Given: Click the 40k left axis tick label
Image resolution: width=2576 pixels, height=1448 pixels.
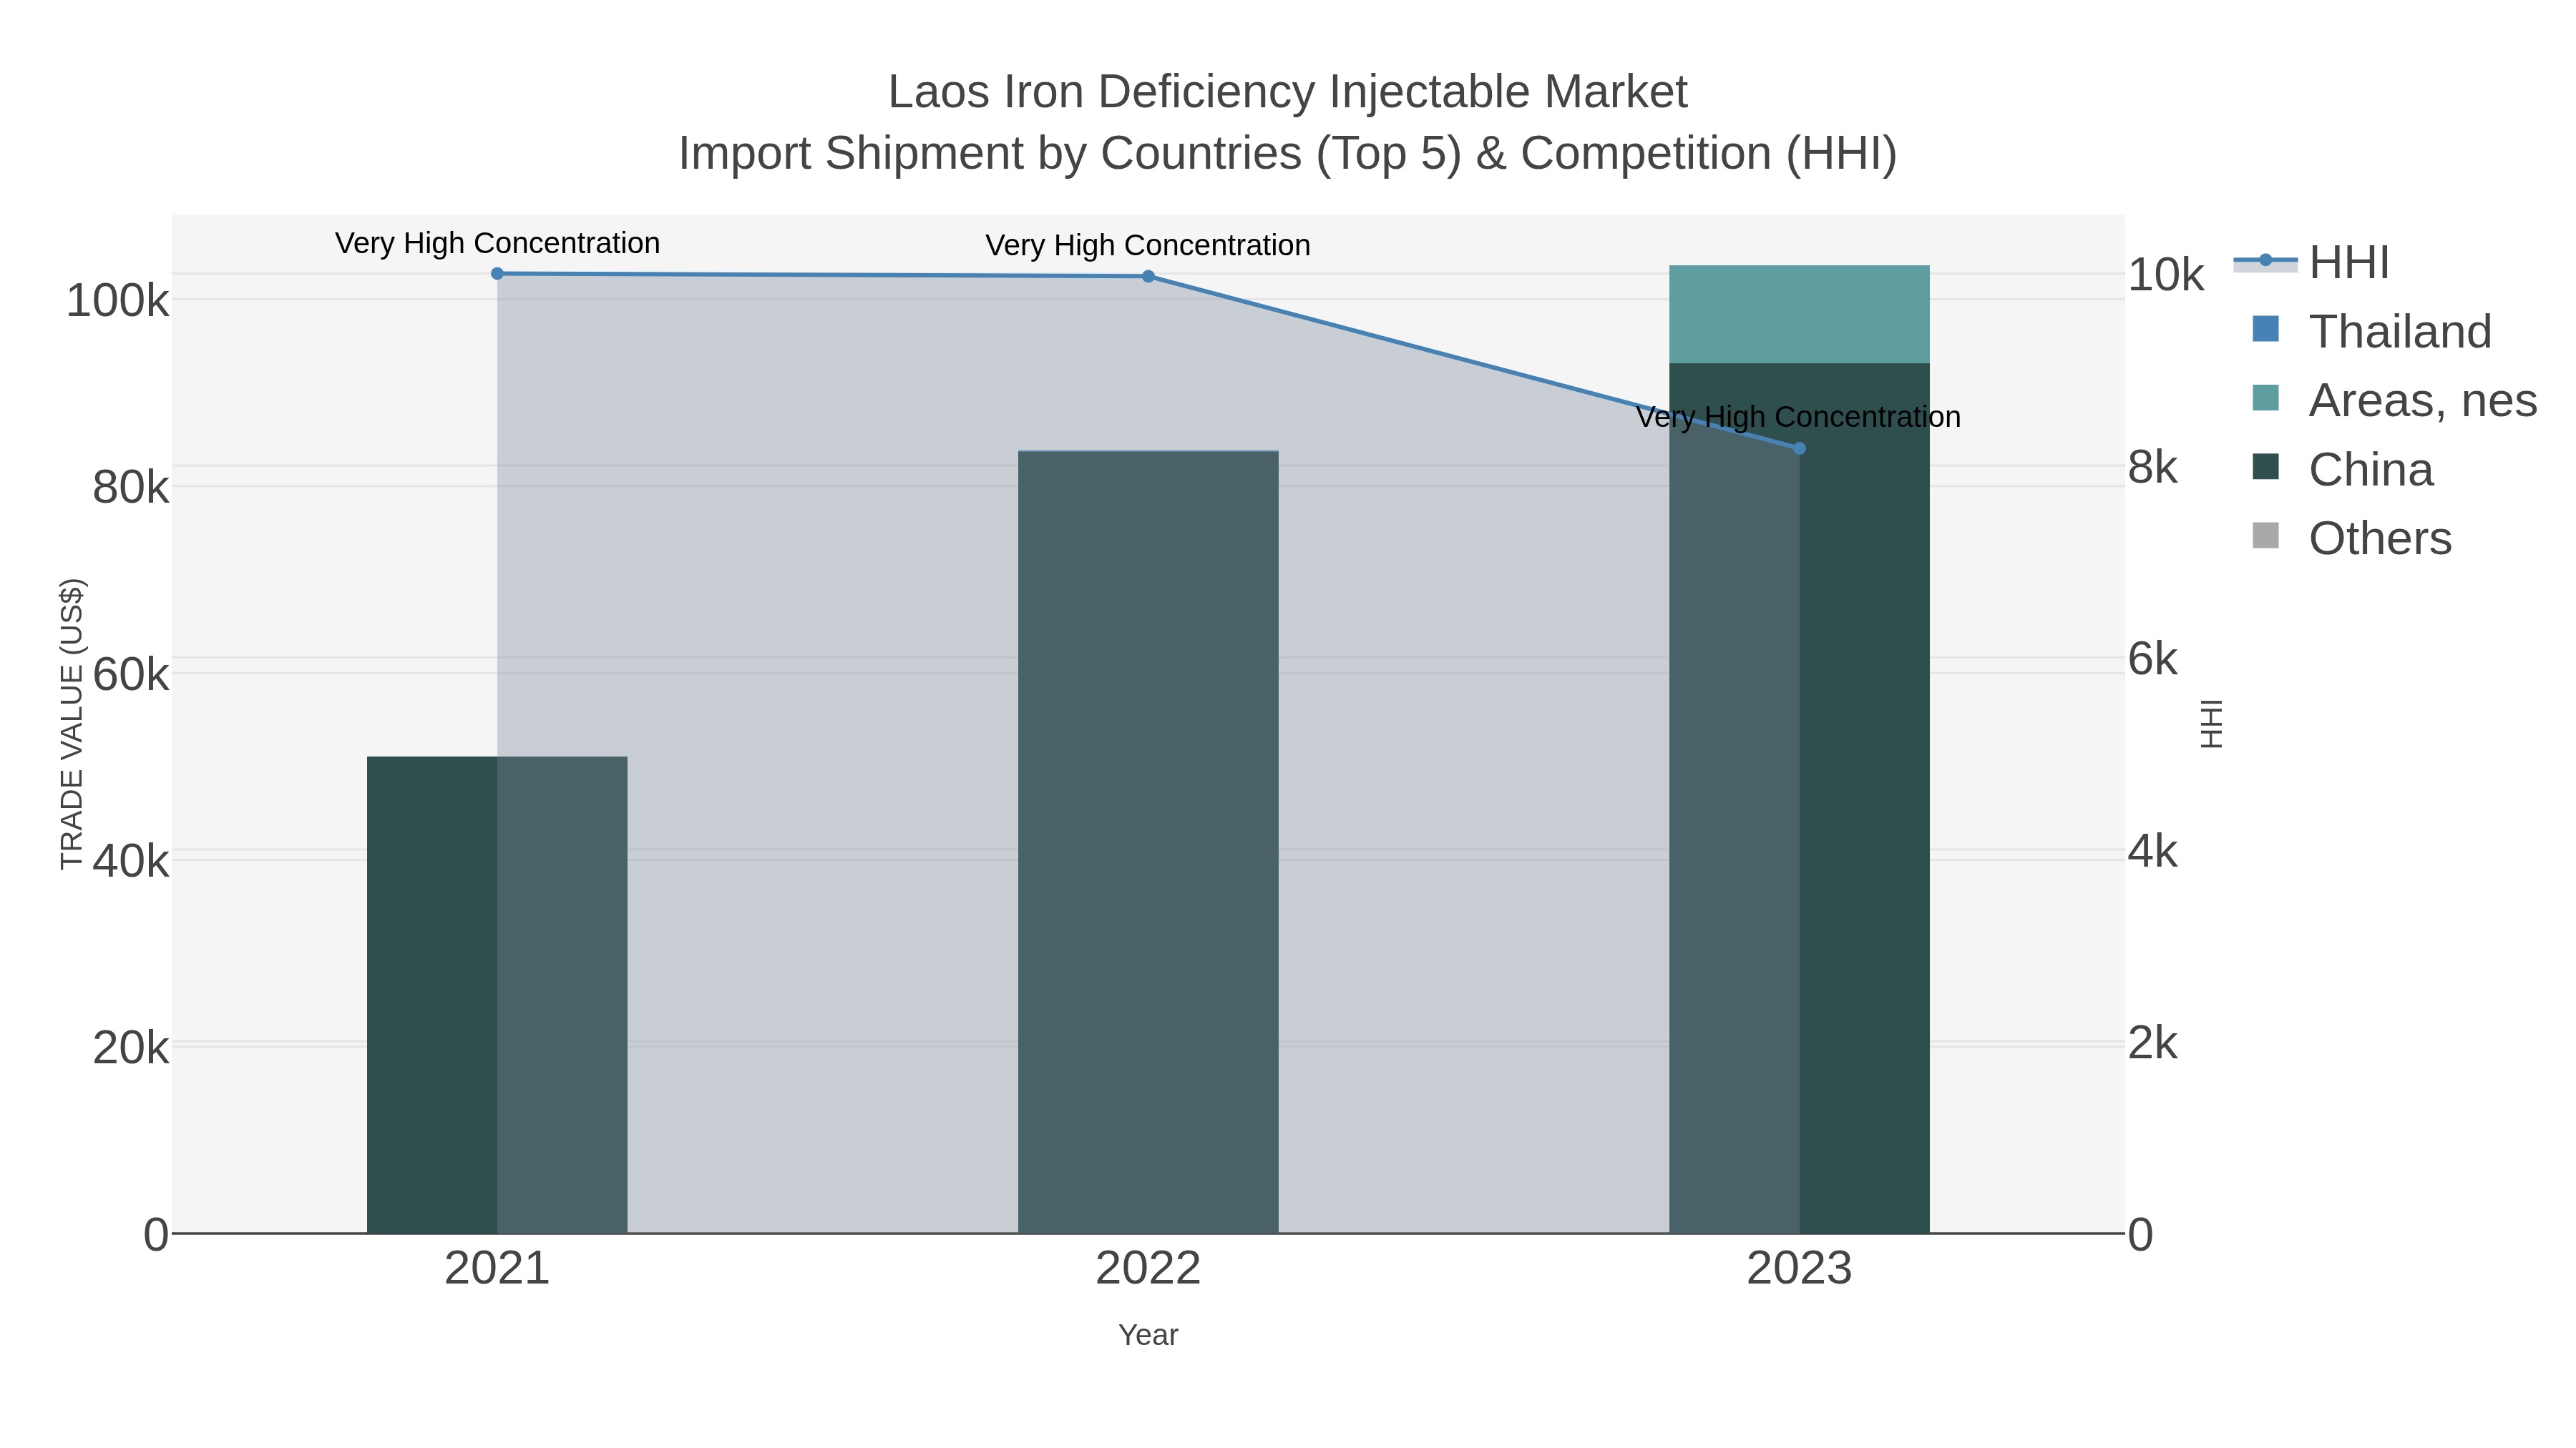Looking at the screenshot, I should (x=130, y=860).
